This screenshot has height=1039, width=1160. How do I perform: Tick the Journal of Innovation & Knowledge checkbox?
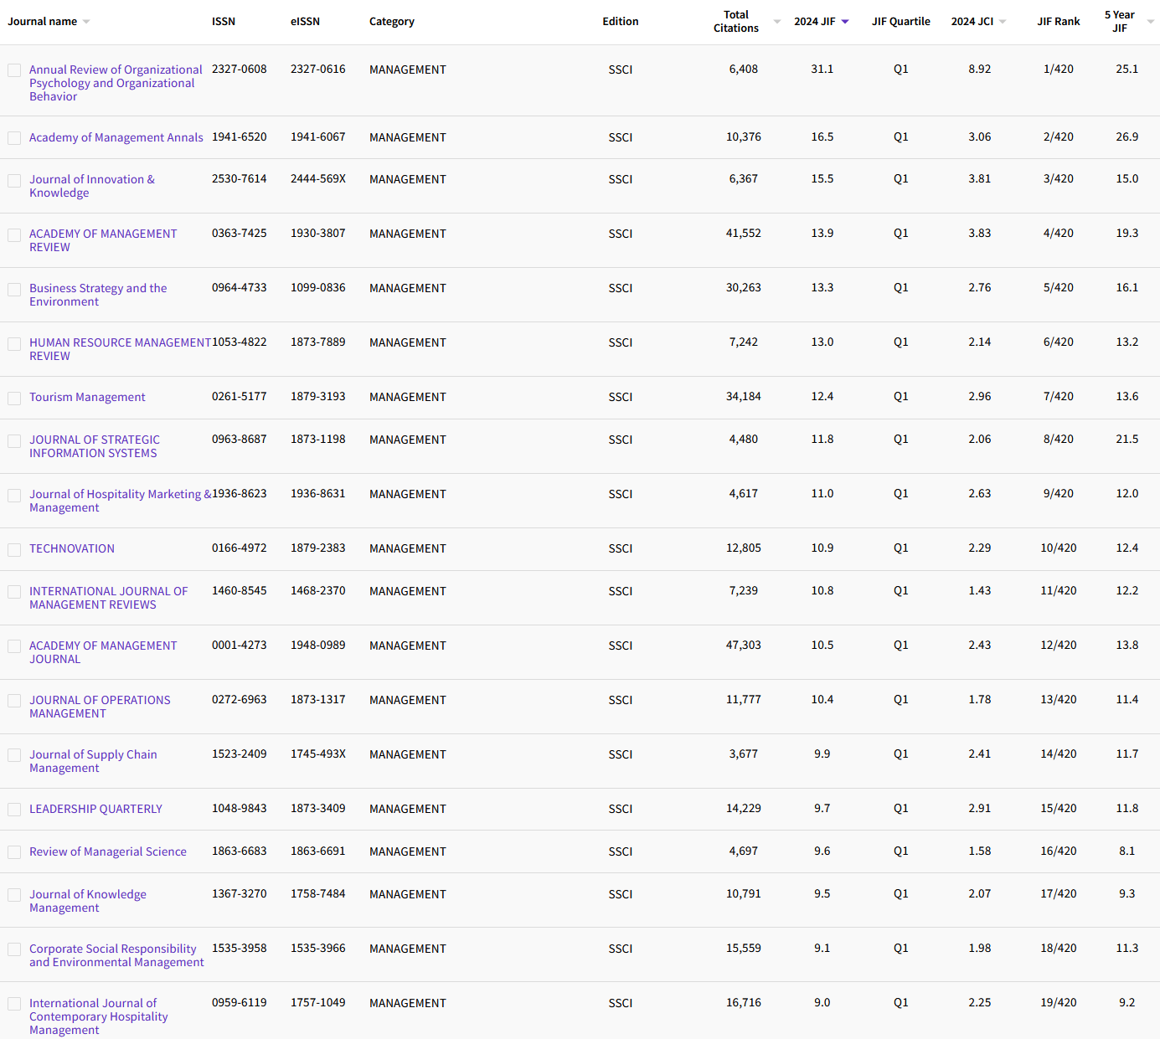14,181
